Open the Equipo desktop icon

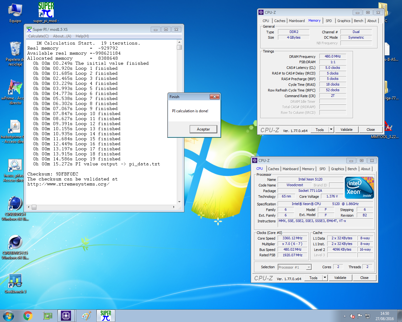[x=15, y=14]
